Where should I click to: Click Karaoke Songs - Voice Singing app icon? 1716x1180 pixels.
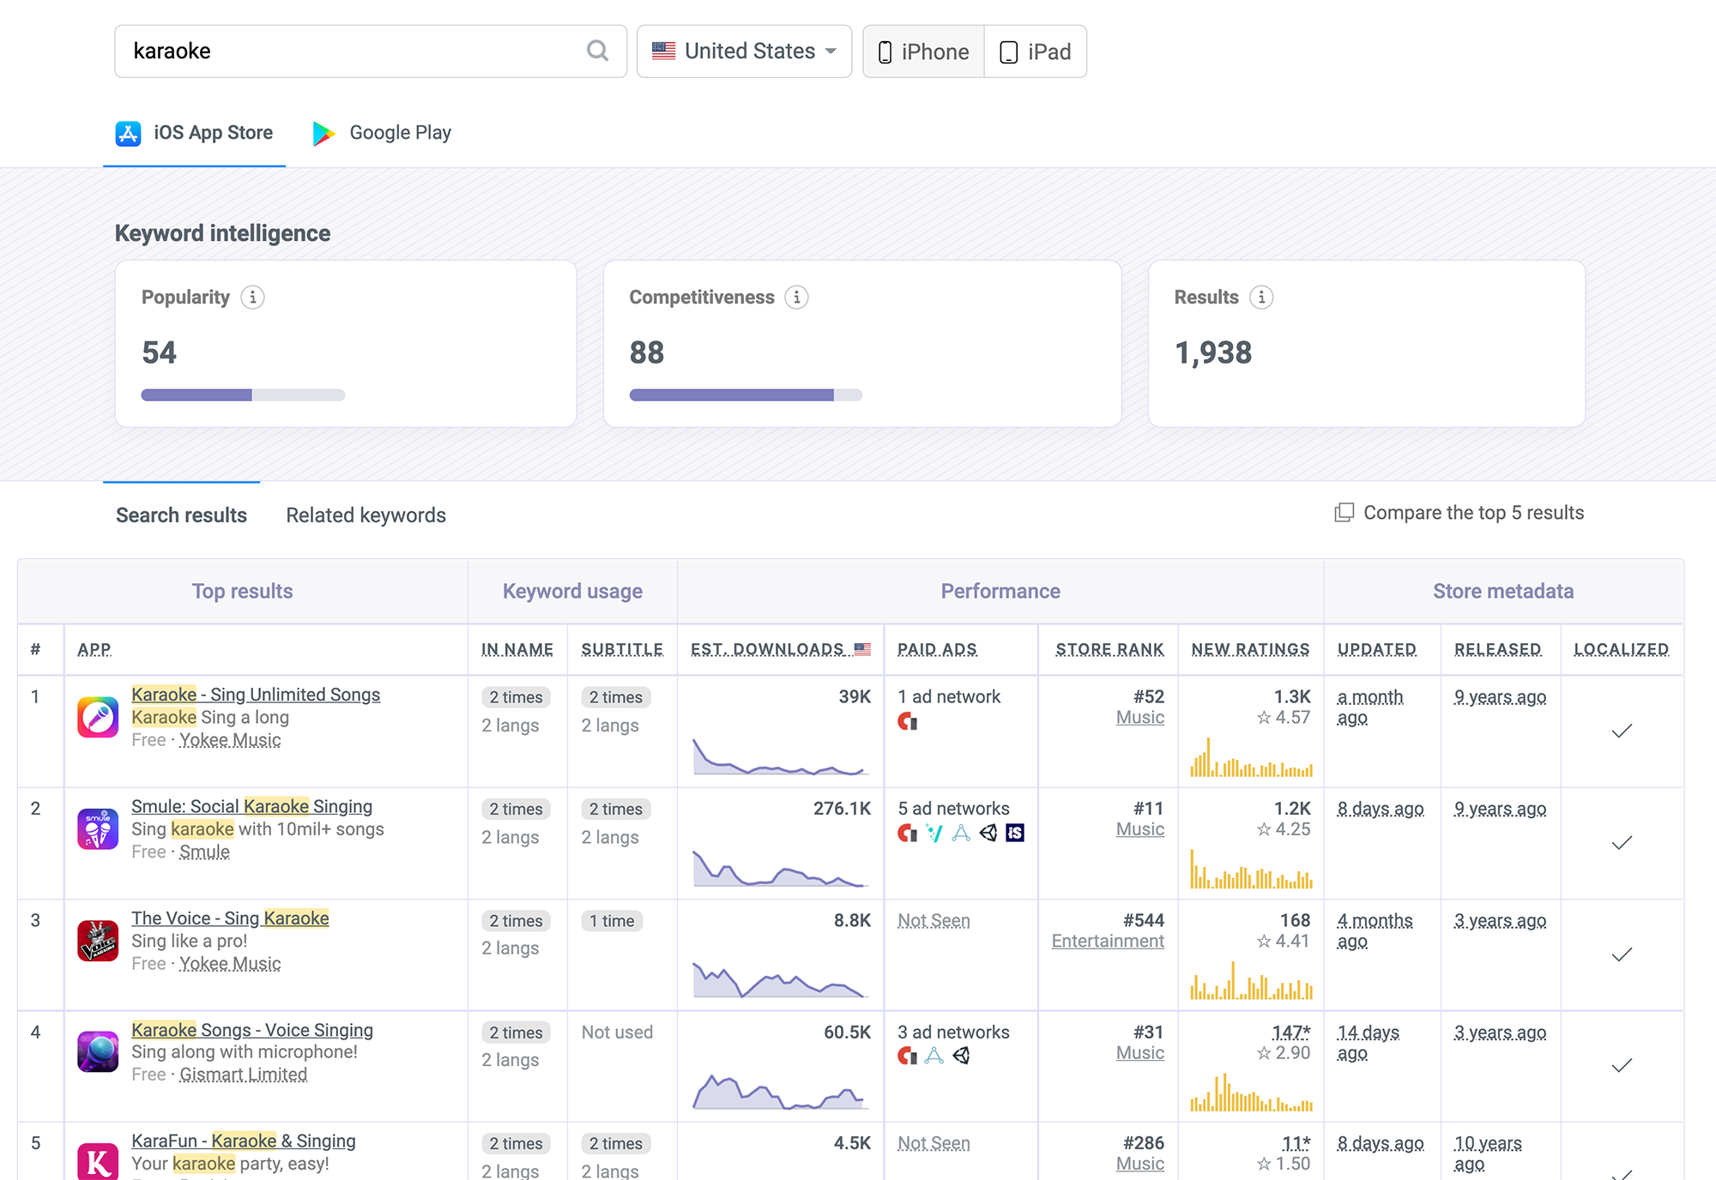click(x=98, y=1051)
